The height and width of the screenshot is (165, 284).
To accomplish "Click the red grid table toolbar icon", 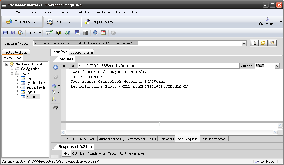I will pos(103,33).
